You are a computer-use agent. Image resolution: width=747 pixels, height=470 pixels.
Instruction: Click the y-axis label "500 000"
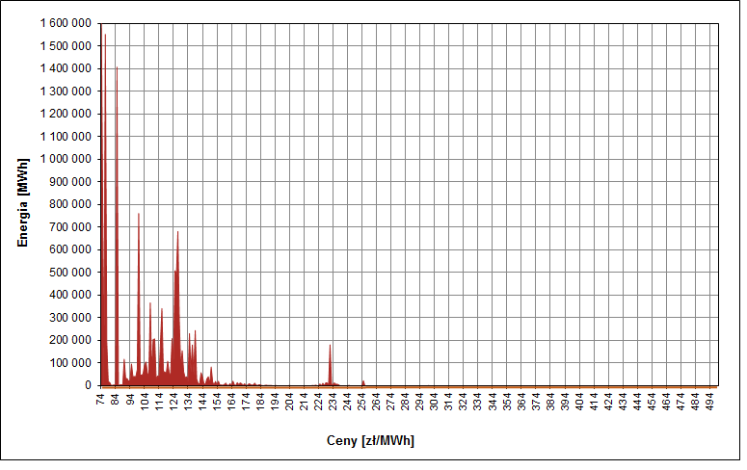(x=70, y=273)
